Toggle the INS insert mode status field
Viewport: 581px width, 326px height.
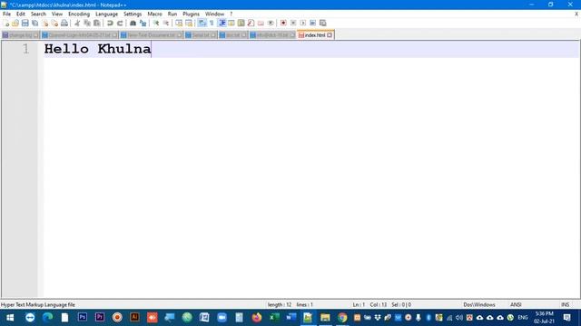(565, 305)
